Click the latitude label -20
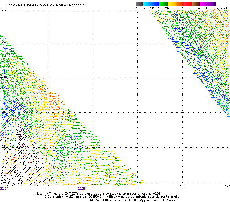The height and width of the screenshot is (202, 230). click(3, 10)
